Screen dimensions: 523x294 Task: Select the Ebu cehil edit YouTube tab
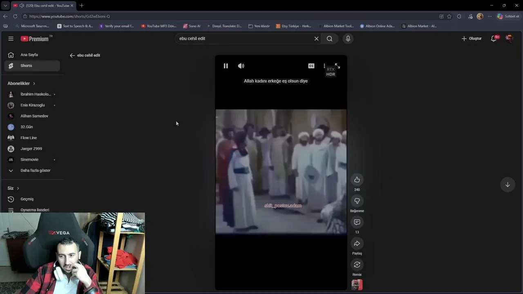(x=43, y=6)
